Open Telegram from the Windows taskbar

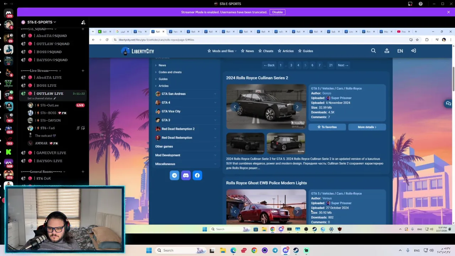(275, 250)
